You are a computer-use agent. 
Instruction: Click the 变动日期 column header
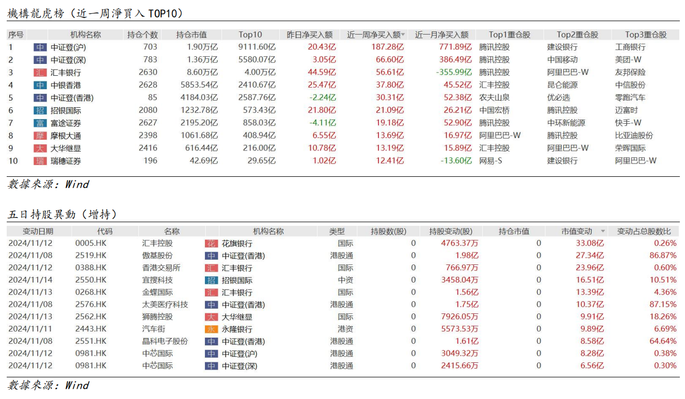[x=38, y=231]
